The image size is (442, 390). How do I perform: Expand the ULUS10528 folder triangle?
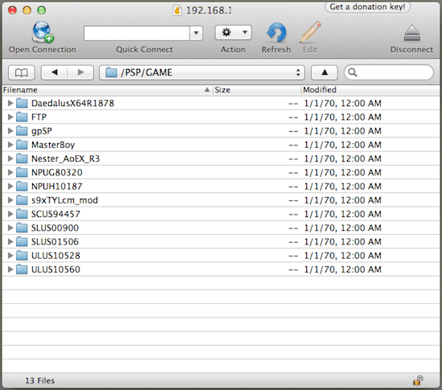tap(10, 255)
